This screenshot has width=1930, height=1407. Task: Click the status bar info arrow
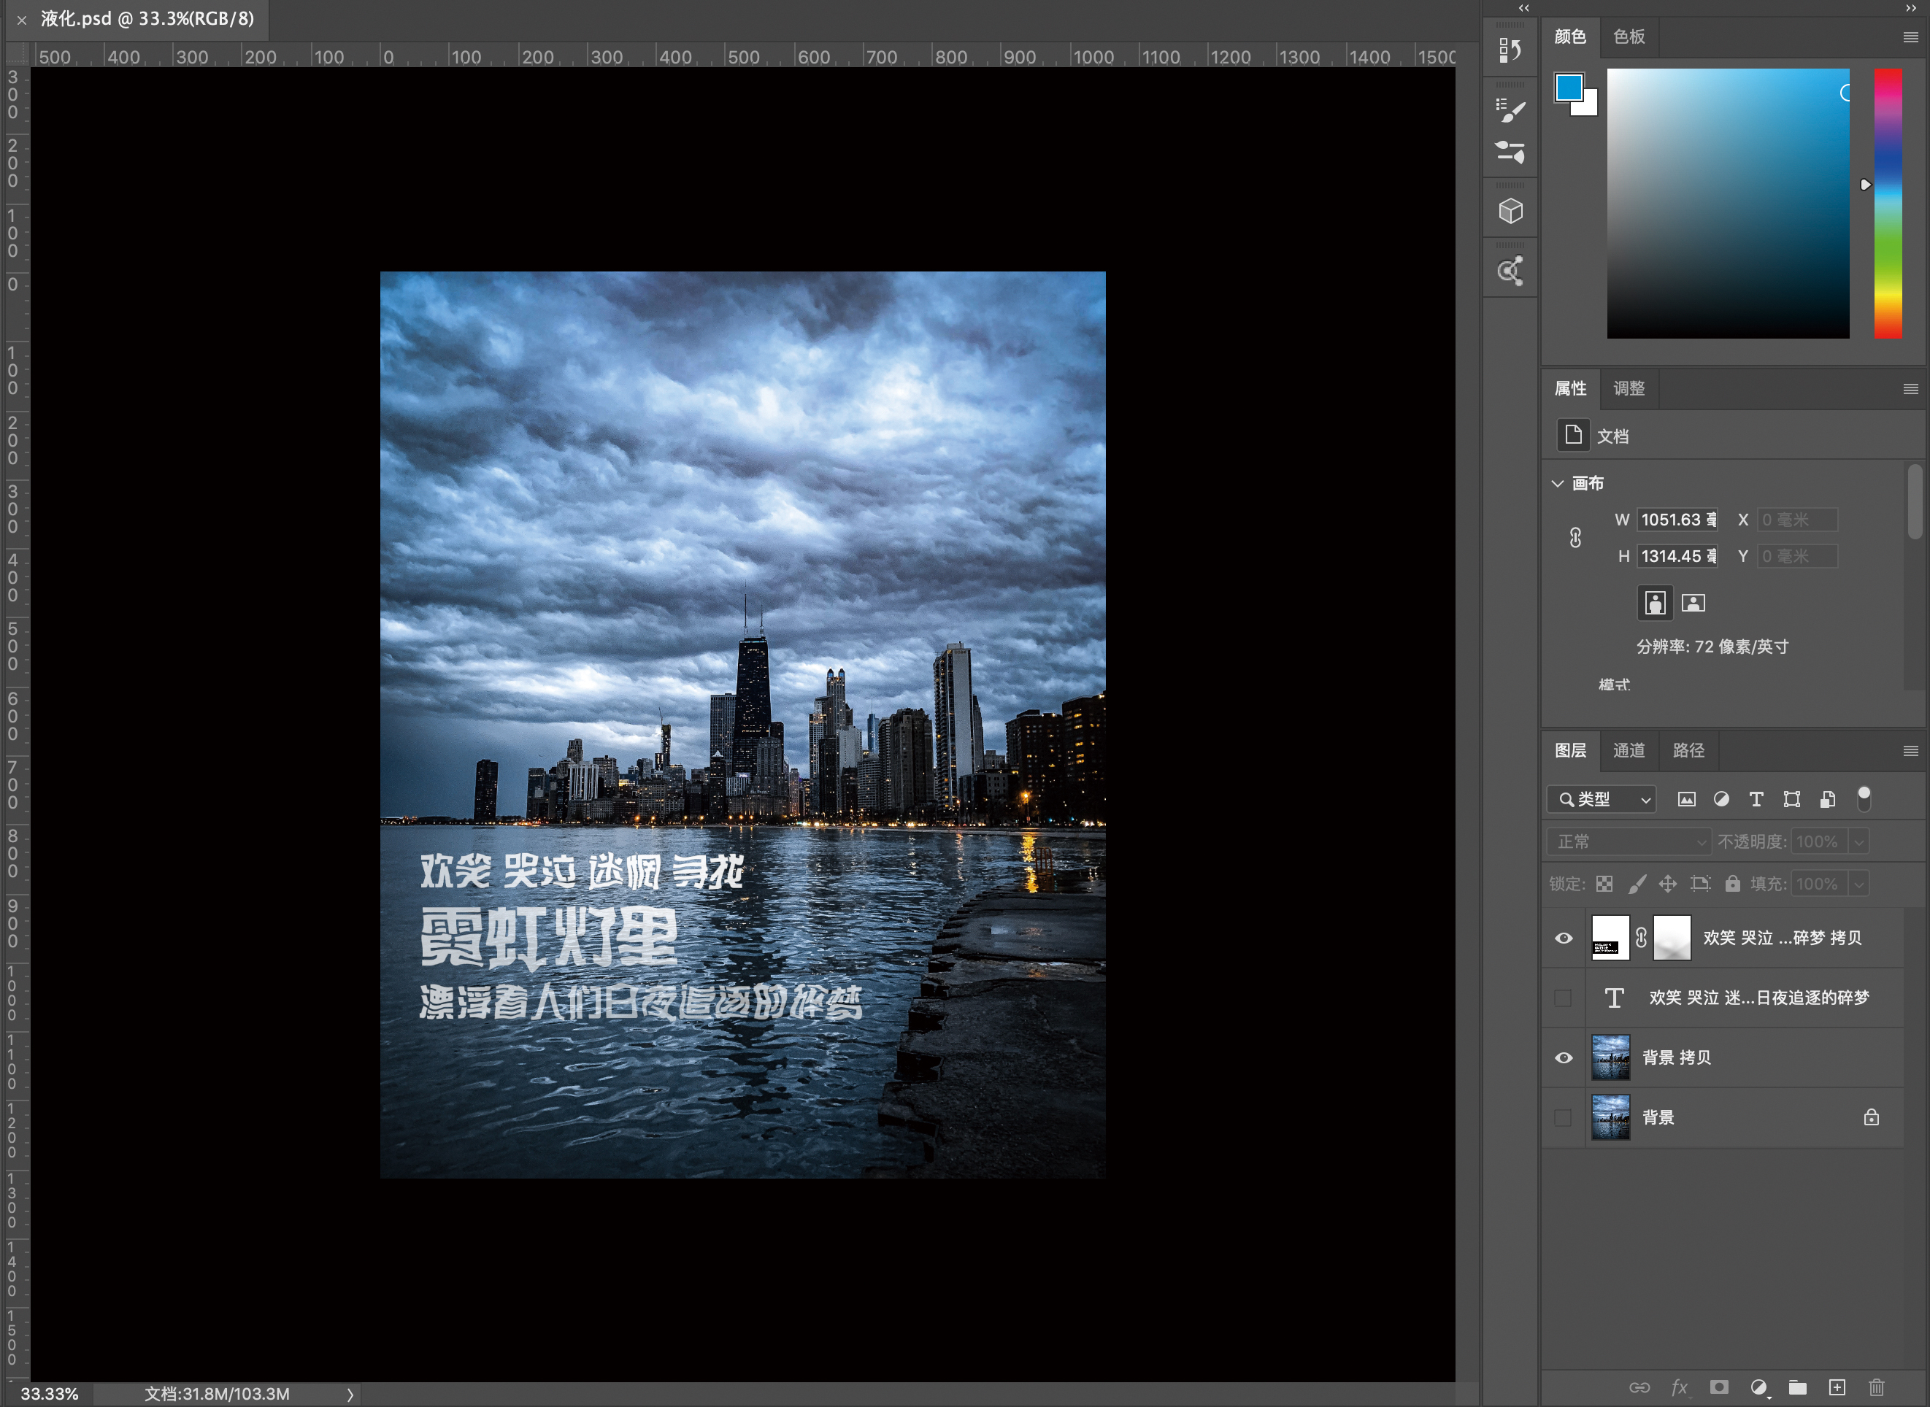pos(350,1394)
